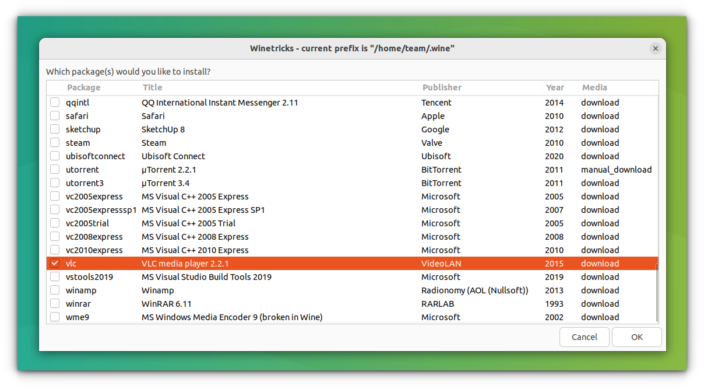Click 'MS Visual C++ 2005 Trial' title
The width and height of the screenshot is (704, 389).
189,223
